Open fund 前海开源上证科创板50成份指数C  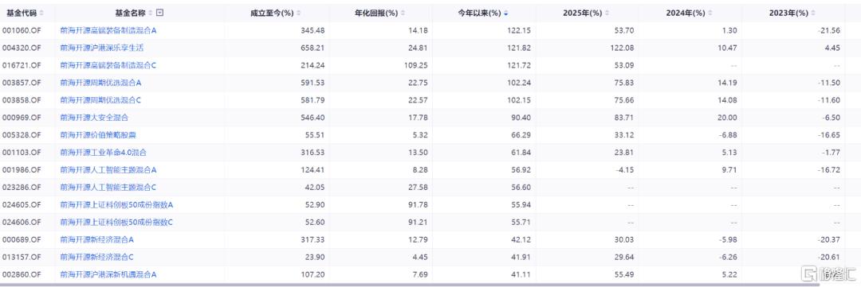[x=116, y=223]
